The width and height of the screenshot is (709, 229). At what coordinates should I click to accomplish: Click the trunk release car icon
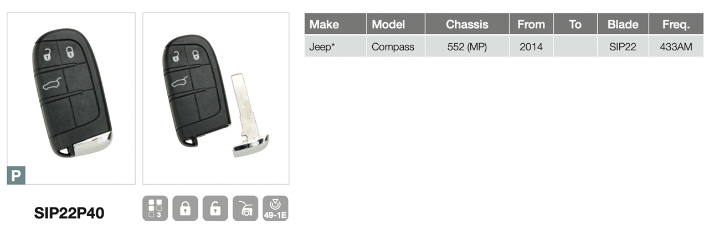click(245, 208)
